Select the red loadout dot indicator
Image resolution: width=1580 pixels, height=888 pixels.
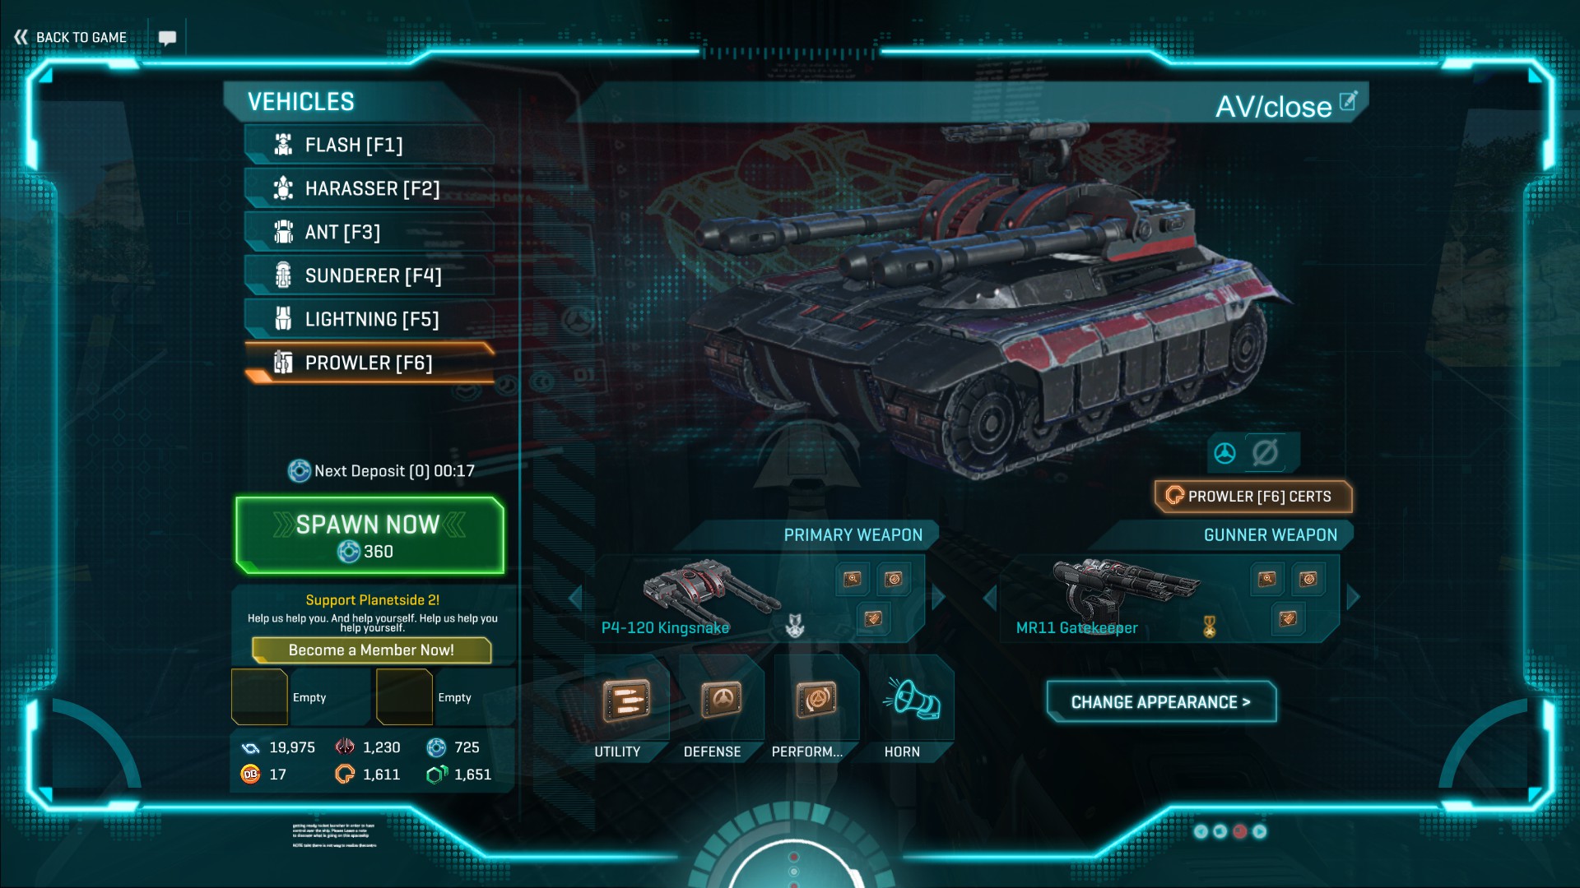[x=1239, y=831]
